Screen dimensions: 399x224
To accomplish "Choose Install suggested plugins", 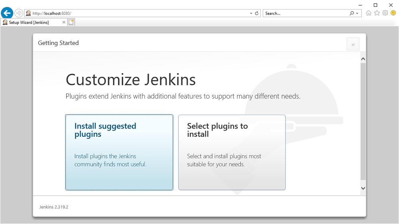I will click(x=119, y=152).
